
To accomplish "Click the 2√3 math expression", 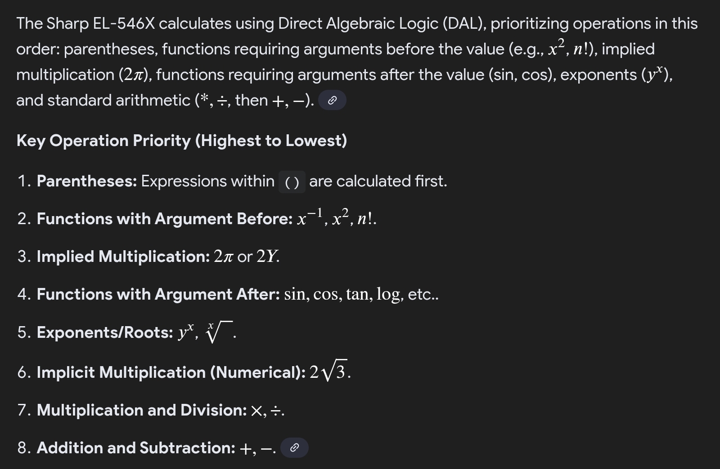I will tap(329, 372).
